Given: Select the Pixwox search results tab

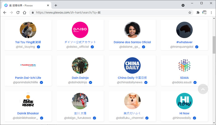Looking at the screenshot, I should click(x=26, y=5).
